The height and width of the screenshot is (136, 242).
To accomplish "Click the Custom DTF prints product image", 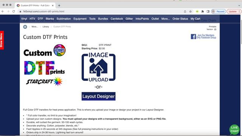I will click(x=45, y=65).
